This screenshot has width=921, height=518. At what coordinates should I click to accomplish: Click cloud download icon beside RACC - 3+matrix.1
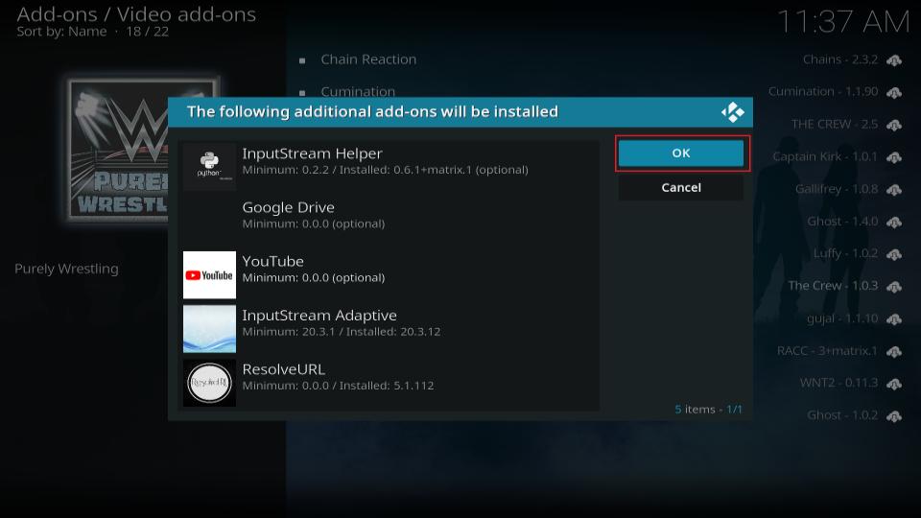point(894,351)
